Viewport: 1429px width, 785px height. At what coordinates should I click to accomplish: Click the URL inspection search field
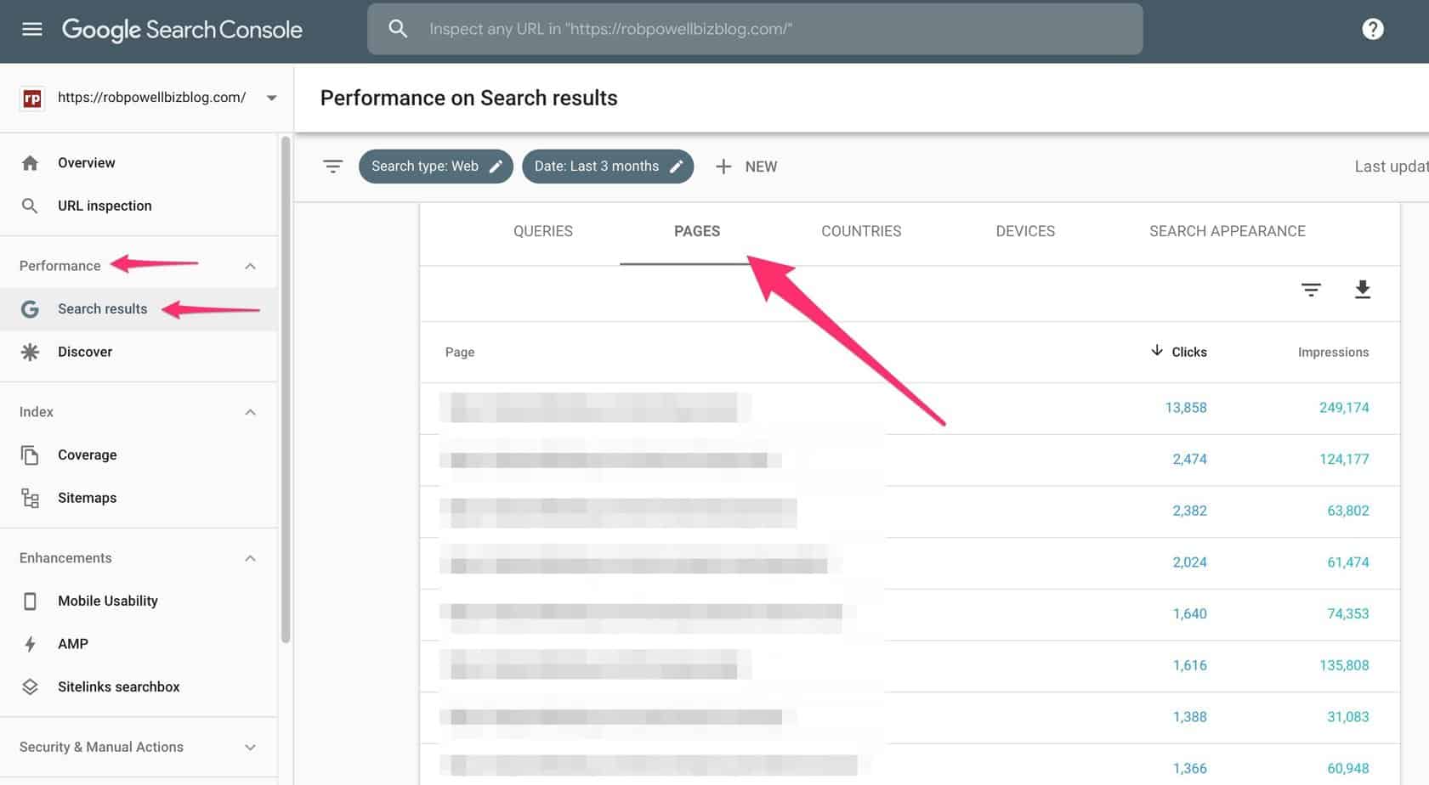coord(755,28)
